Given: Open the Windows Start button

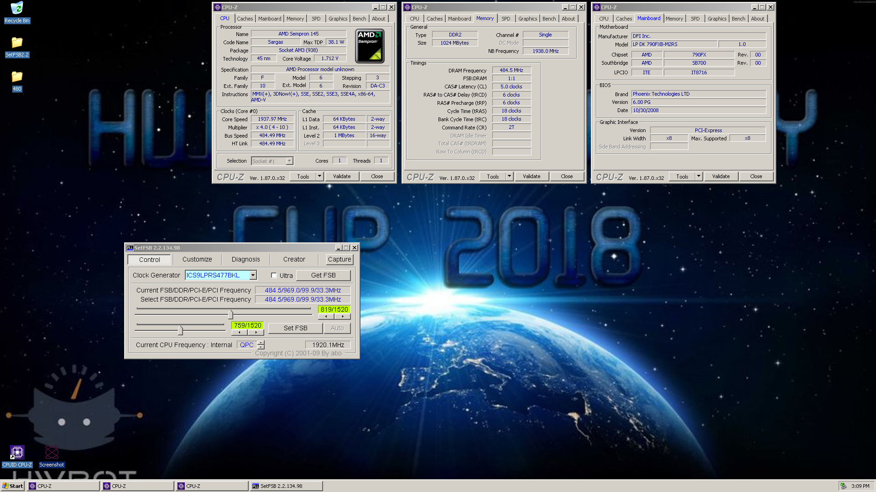Looking at the screenshot, I should point(13,486).
